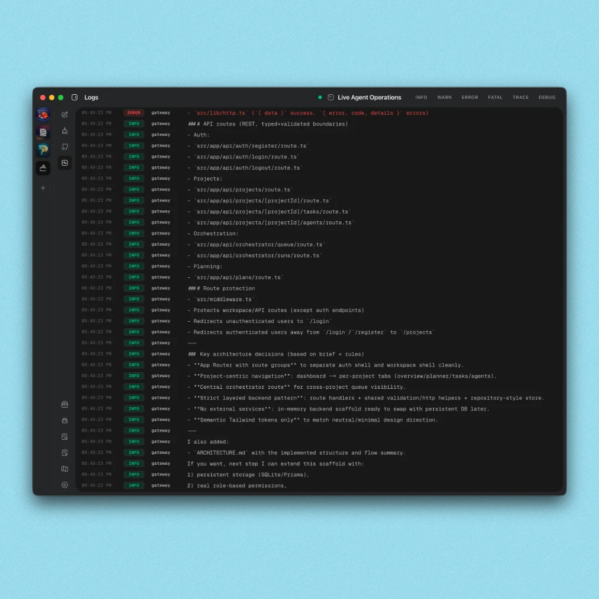The width and height of the screenshot is (599, 599).
Task: Toggle the DEBUG log level filter
Action: point(547,97)
